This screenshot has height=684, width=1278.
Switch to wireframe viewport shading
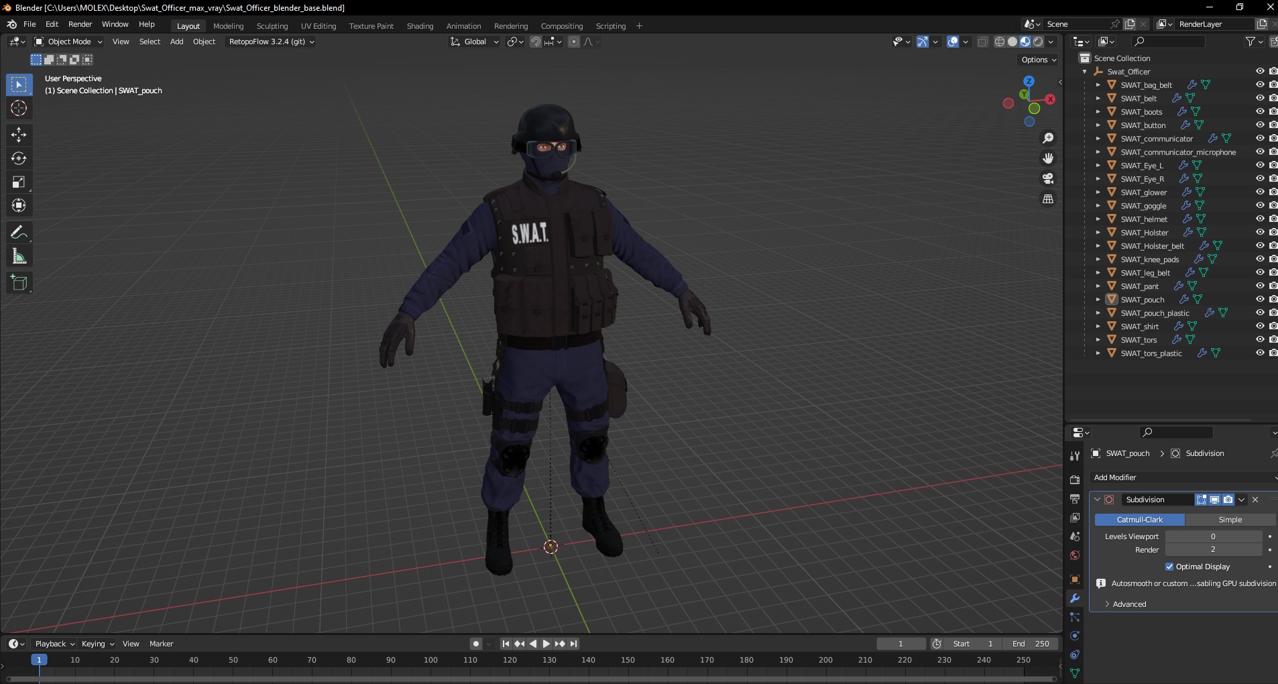click(1000, 42)
